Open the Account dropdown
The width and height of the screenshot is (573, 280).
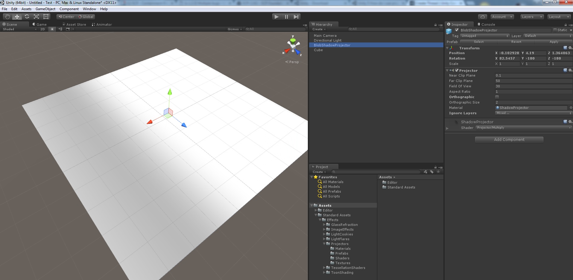tap(502, 17)
